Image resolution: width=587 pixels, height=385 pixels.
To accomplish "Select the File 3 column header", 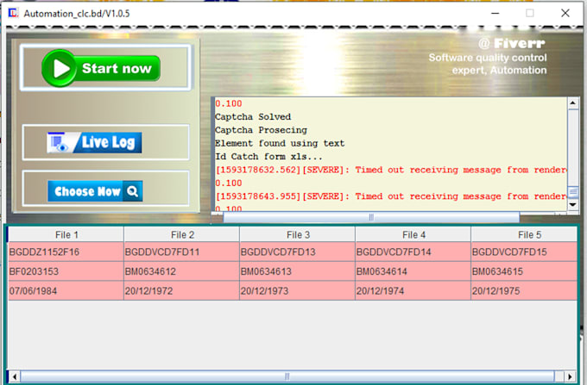I will coord(298,234).
